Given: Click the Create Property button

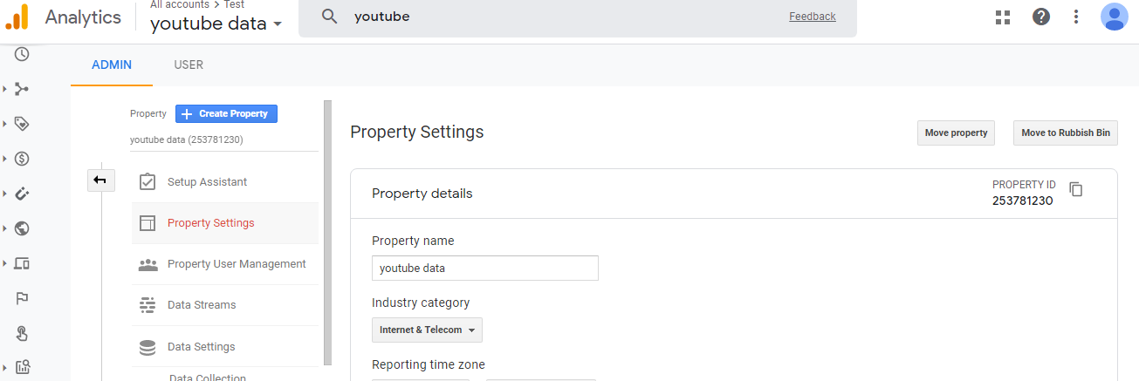Looking at the screenshot, I should tap(226, 113).
